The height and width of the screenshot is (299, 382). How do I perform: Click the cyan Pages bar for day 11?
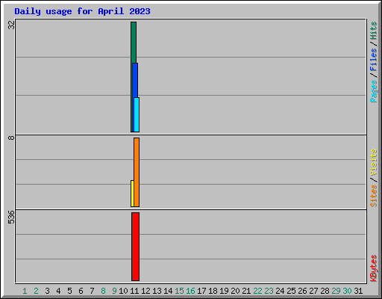(x=137, y=114)
